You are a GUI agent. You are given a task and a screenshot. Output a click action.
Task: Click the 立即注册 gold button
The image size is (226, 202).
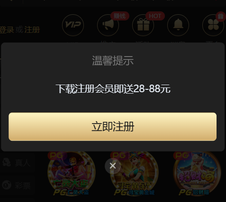click(x=113, y=126)
